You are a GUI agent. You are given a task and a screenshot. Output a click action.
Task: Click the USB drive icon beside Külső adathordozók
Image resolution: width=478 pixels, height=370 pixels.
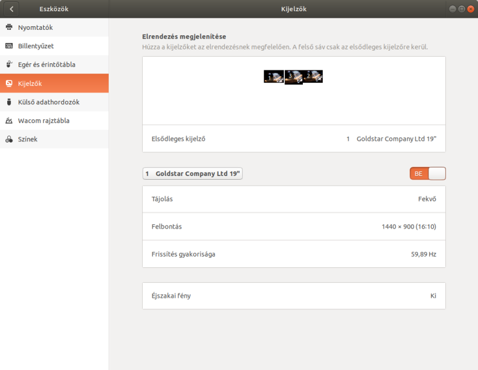click(x=9, y=102)
